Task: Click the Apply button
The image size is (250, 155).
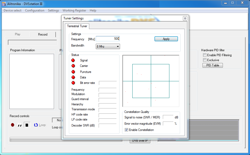Action: pyautogui.click(x=166, y=39)
